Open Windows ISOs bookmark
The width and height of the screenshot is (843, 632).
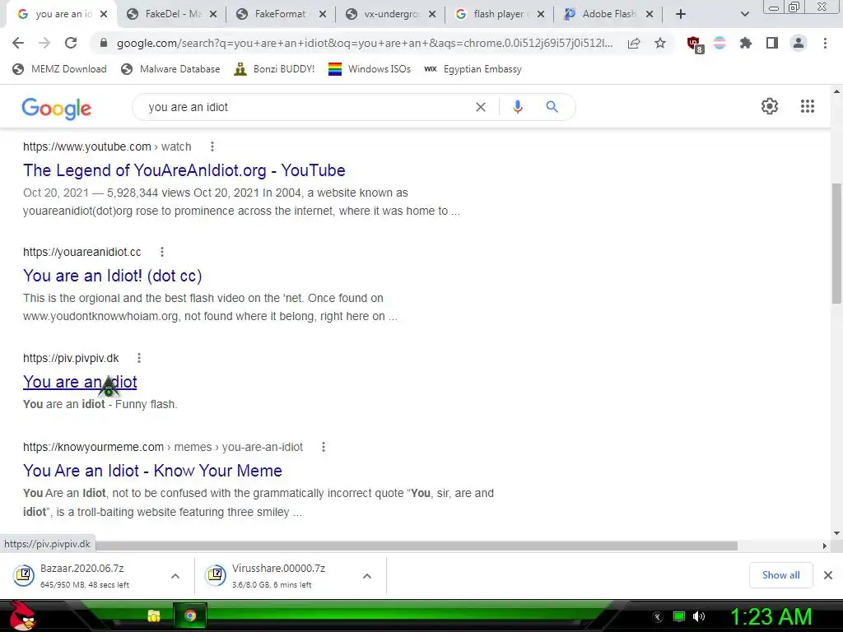(370, 69)
